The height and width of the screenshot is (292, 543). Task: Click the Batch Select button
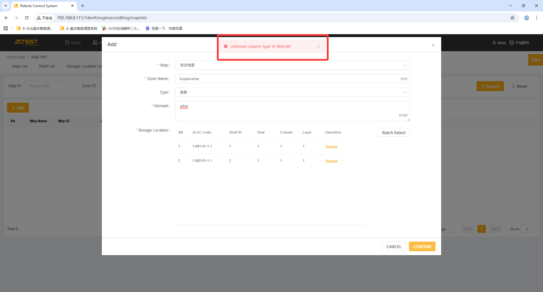tap(393, 133)
